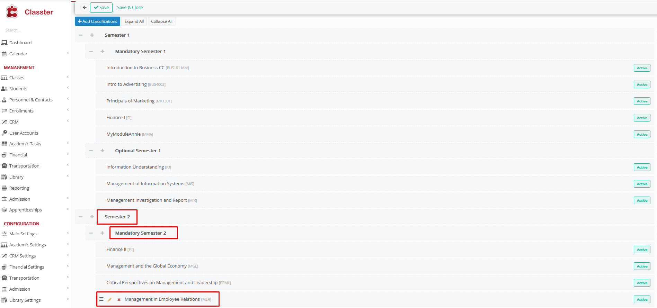
Task: Click plus icon beside Optional Semester 1
Action: point(102,151)
